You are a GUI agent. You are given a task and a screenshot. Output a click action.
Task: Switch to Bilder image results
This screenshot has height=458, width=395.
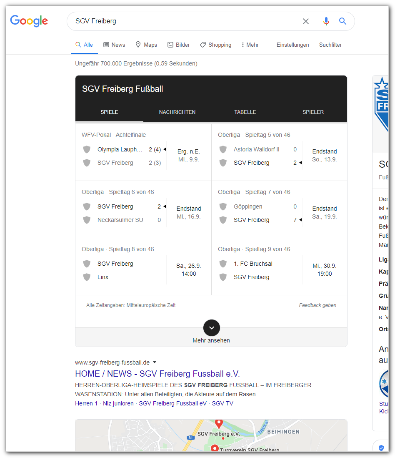click(x=178, y=45)
